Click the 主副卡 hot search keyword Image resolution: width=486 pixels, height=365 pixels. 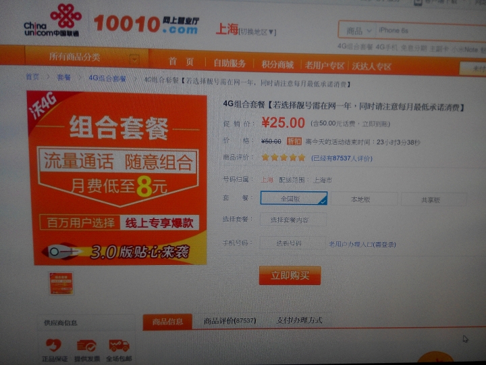tap(439, 49)
